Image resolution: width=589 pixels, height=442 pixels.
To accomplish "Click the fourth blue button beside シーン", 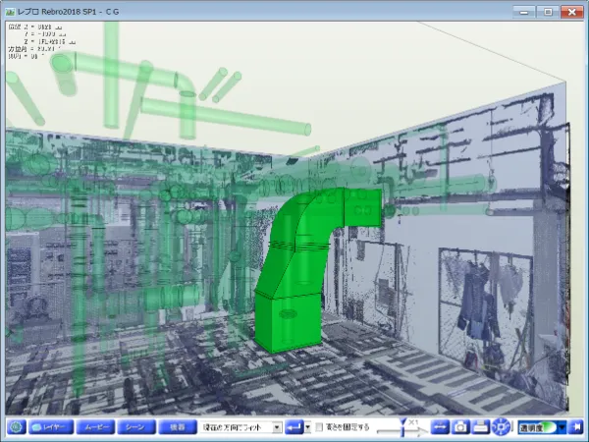I will [178, 427].
